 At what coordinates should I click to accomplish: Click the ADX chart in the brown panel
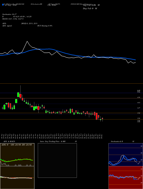17,155
